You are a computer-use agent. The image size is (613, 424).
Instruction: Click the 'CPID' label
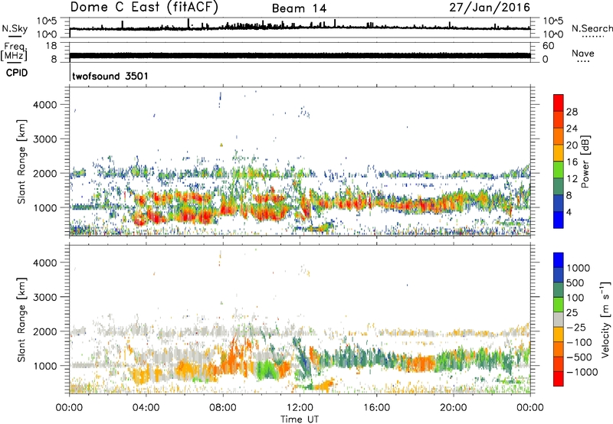(17, 73)
